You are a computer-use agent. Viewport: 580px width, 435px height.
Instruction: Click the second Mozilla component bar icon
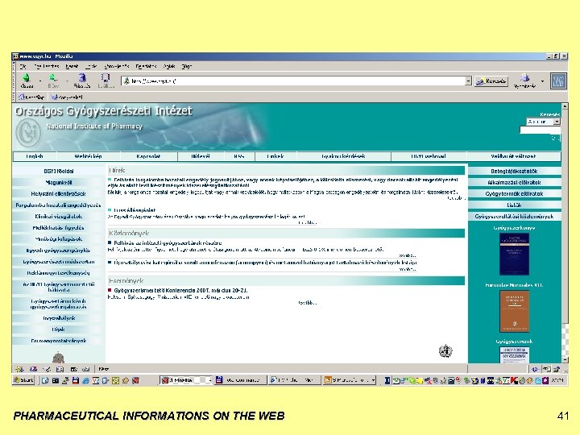[x=33, y=369]
